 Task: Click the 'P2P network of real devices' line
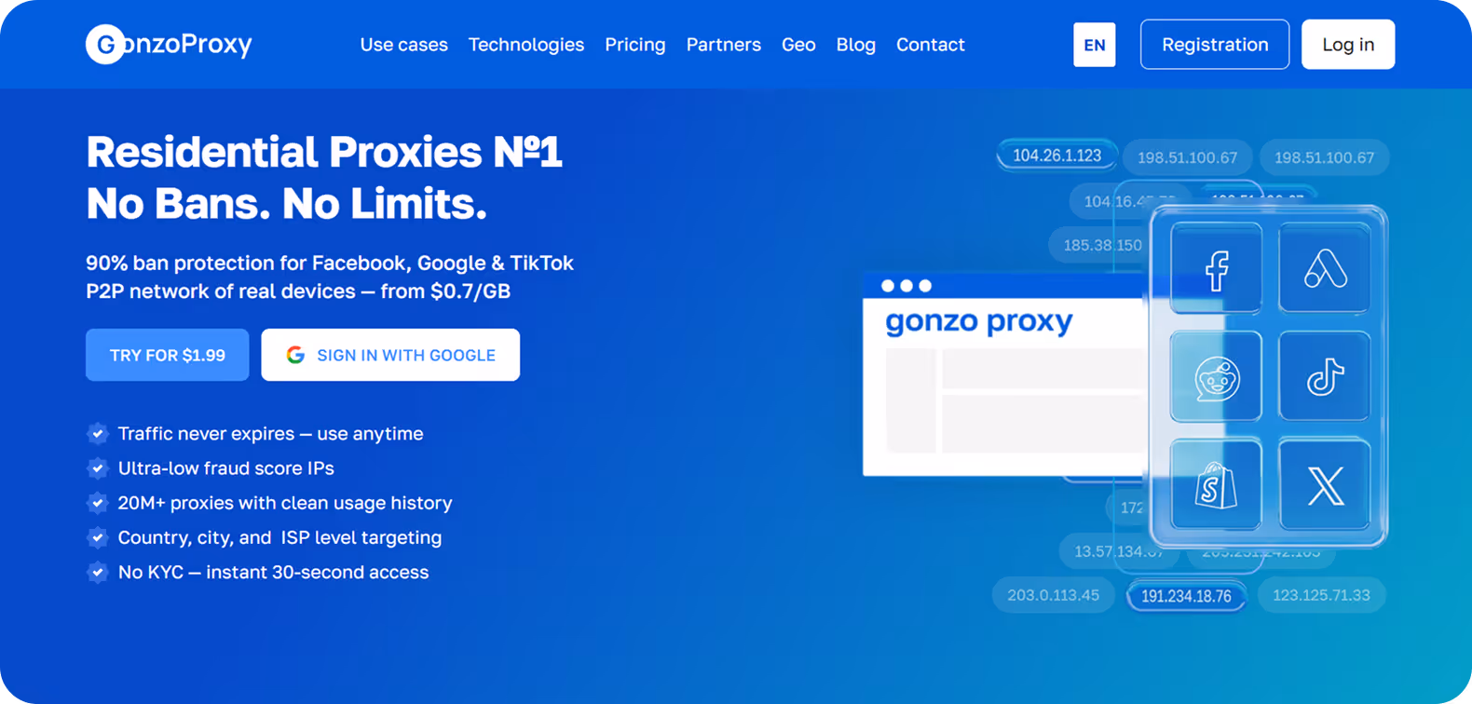point(298,291)
